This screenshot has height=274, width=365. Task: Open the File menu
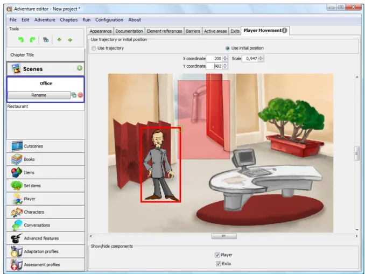pyautogui.click(x=13, y=20)
